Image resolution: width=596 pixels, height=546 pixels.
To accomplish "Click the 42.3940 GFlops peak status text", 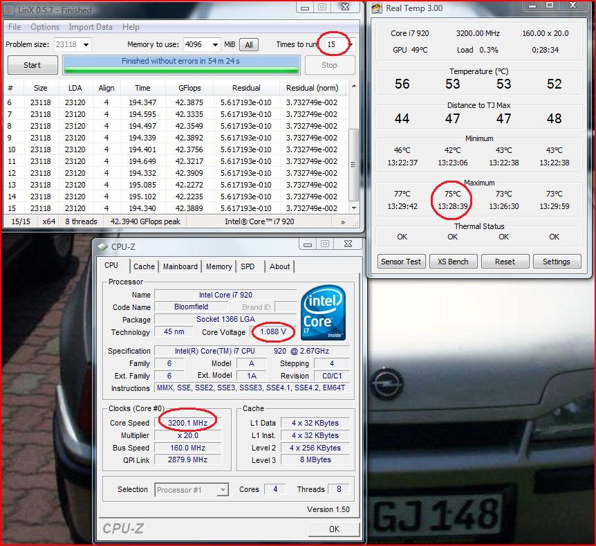I will [145, 221].
